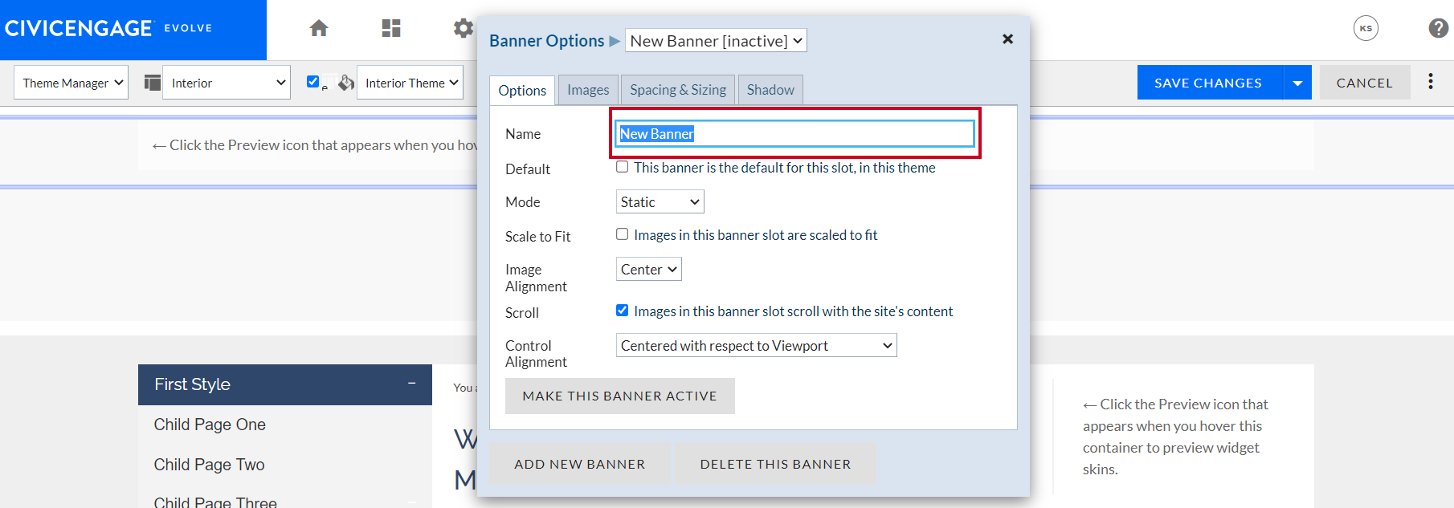
Task: Switch to the Shadow tab
Action: (x=770, y=90)
